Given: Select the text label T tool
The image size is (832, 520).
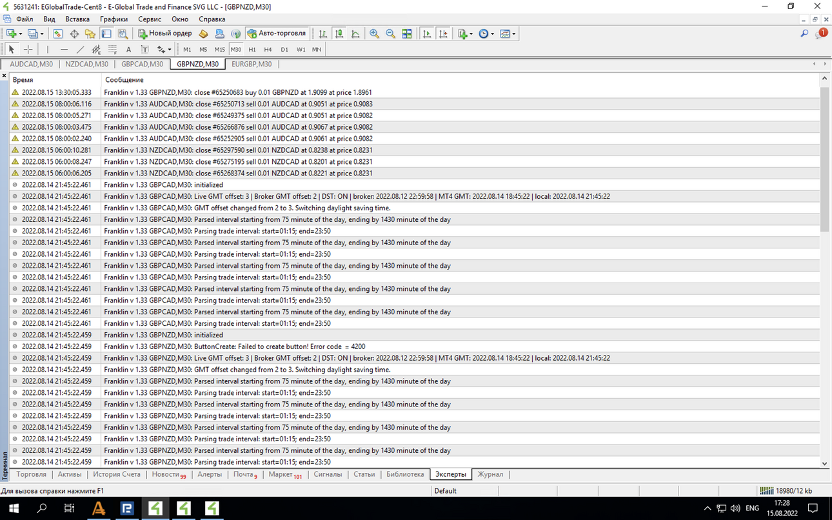Looking at the screenshot, I should tap(144, 49).
